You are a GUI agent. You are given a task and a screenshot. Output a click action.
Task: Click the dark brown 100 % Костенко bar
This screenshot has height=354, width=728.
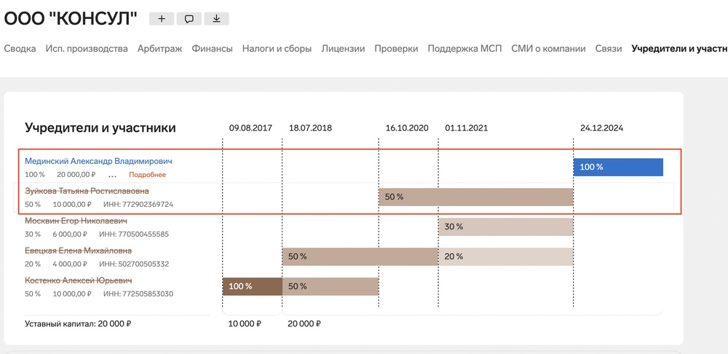tap(252, 286)
